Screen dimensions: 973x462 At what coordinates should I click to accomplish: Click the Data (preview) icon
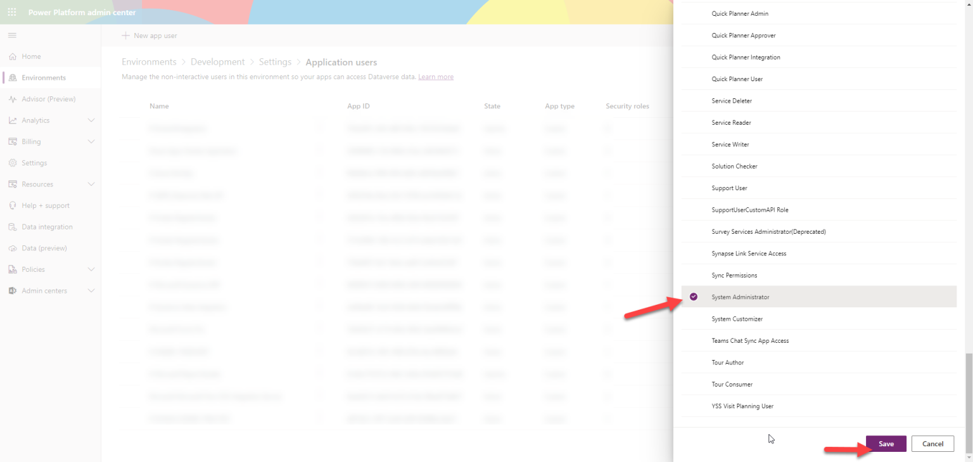click(13, 248)
